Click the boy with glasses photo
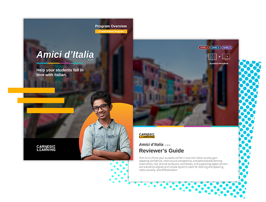Image resolution: width=266 pixels, height=202 pixels. 106,125
